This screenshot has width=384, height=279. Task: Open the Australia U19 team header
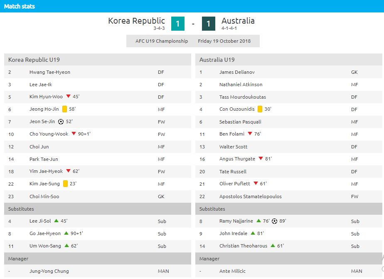click(289, 60)
